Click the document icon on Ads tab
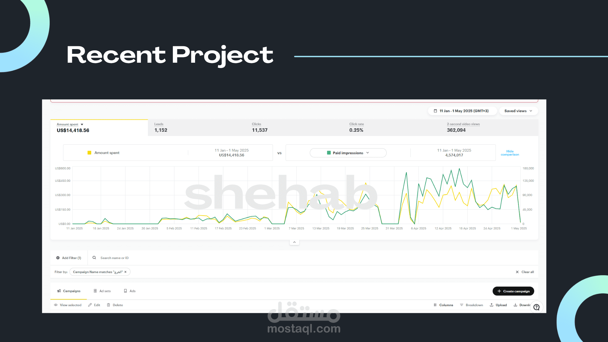This screenshot has height=342, width=608. pyautogui.click(x=125, y=291)
